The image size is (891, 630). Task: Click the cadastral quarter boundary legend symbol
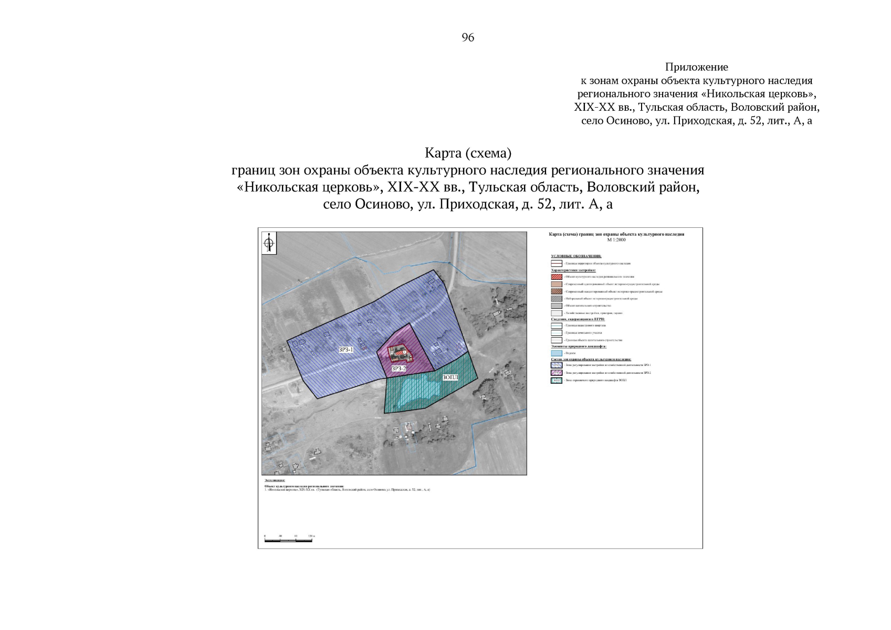tap(556, 325)
